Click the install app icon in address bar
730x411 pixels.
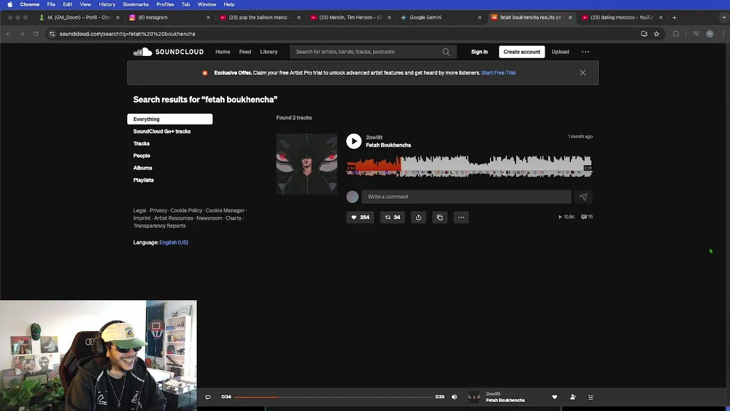coord(644,34)
